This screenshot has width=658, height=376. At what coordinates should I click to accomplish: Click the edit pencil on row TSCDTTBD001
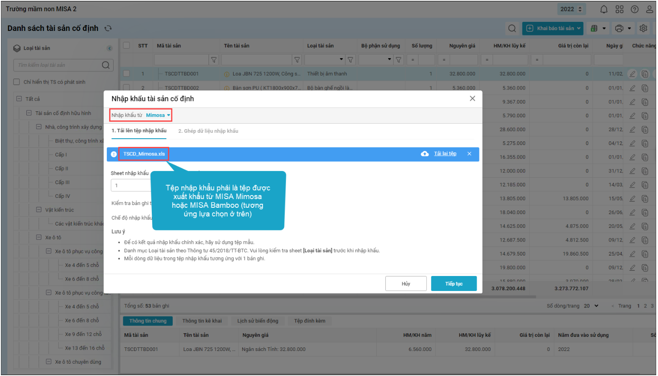click(632, 74)
